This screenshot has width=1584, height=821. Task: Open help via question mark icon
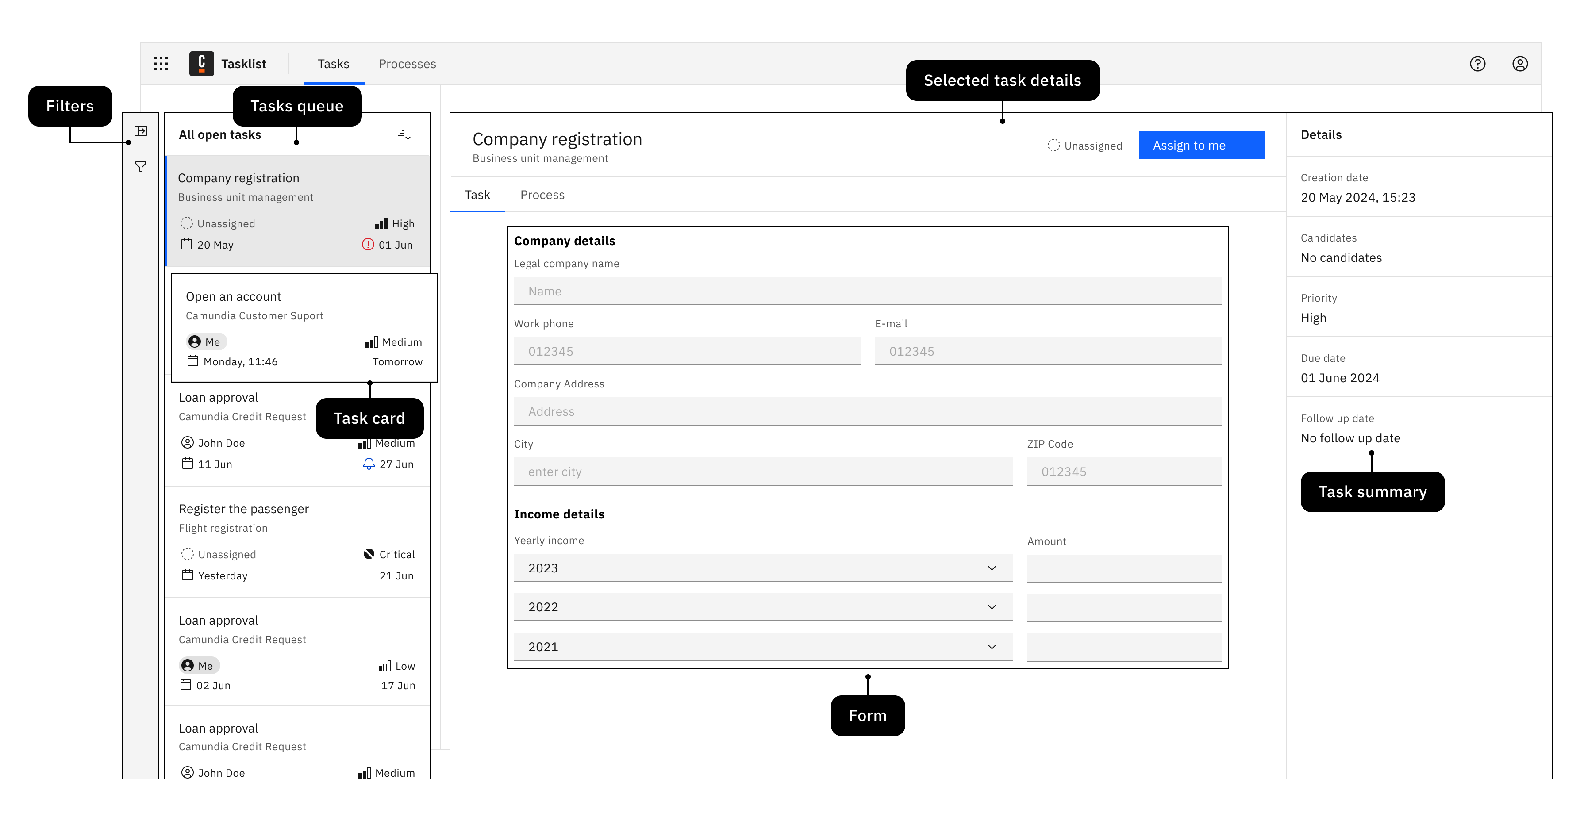pyautogui.click(x=1478, y=64)
